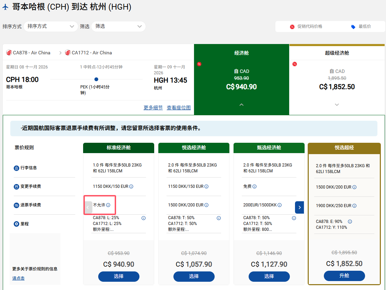Info icon for 甄选经济舱 mileage
Viewport: 386px width, 290px height.
(294, 218)
